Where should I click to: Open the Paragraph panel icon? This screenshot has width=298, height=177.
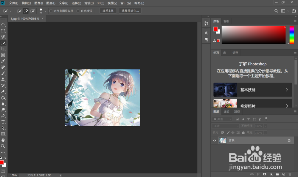207,39
